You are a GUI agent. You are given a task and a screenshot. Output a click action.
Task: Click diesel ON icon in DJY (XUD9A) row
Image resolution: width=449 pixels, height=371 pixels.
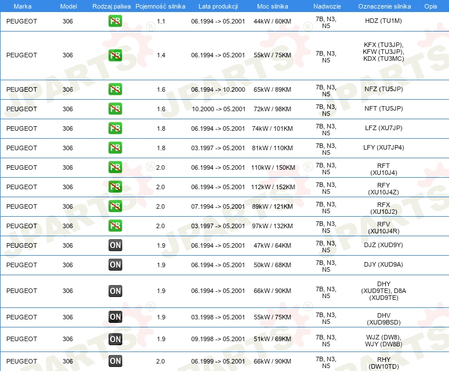115,264
